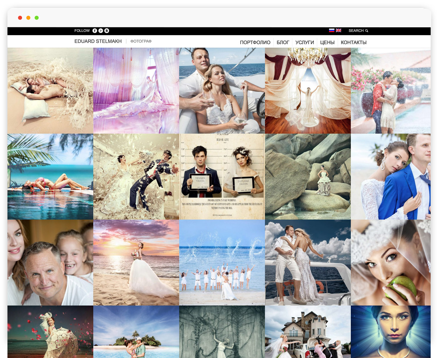Open photo of couple kissing in the rain
The image size is (439, 358).
click(x=391, y=91)
